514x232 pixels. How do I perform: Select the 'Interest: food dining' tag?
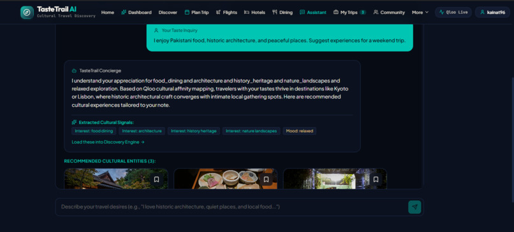(94, 131)
